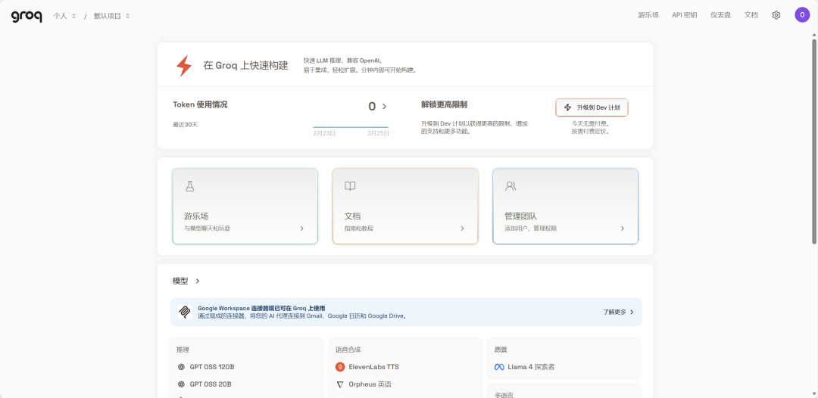The width and height of the screenshot is (818, 398).
Task: Click the manage team people icon
Action: coord(510,186)
